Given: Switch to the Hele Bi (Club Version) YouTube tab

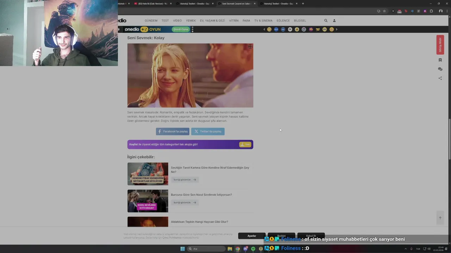Looking at the screenshot, I should point(153,4).
